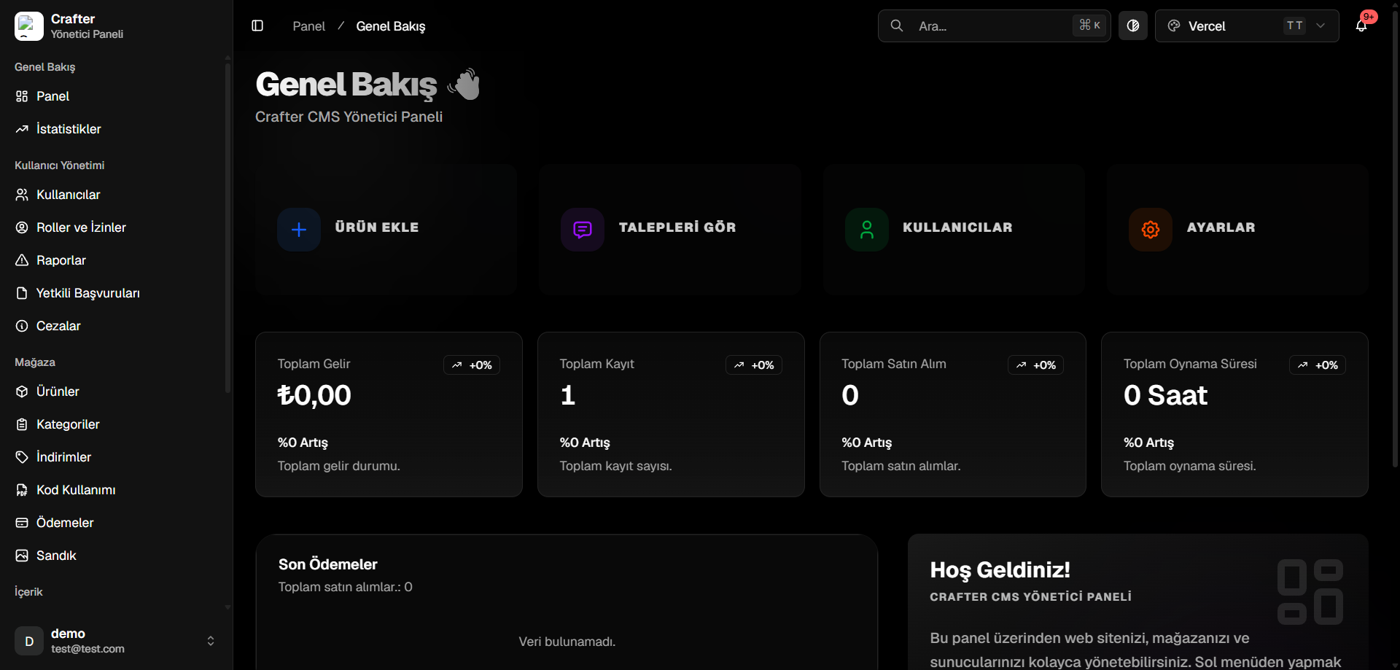Click the Crafter logo in sidebar
This screenshot has height=670, width=1400.
pyautogui.click(x=29, y=26)
